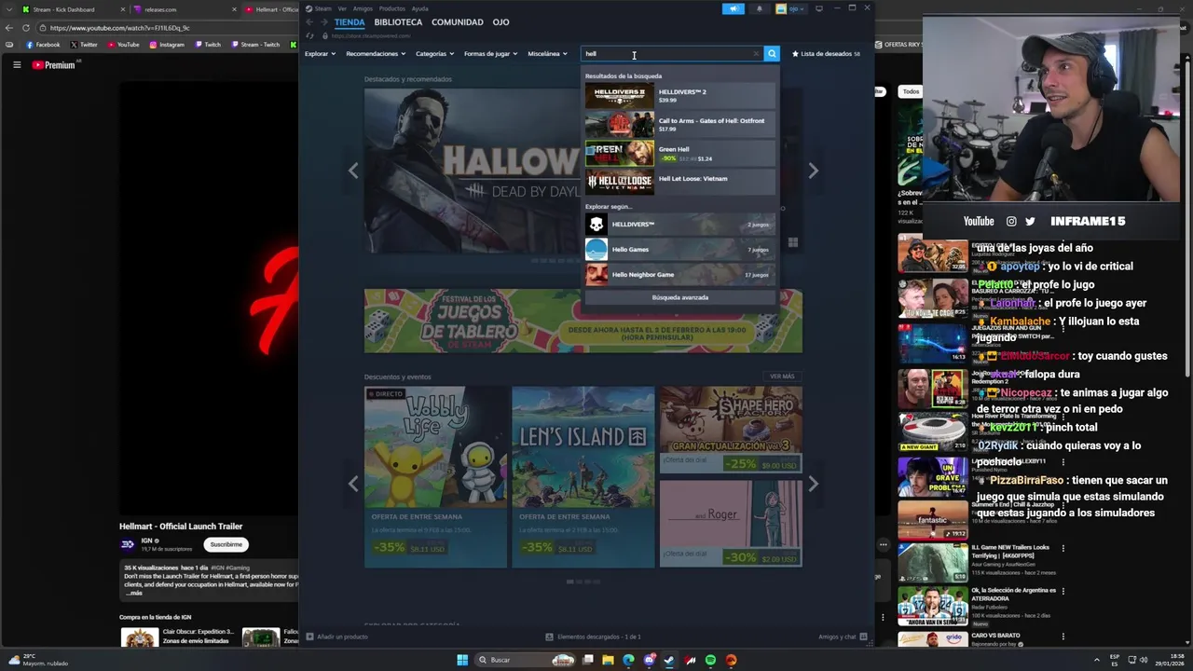The width and height of the screenshot is (1193, 671).
Task: Click the YouTube Suscribirme button
Action: click(226, 544)
